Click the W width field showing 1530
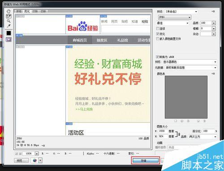 (163, 131)
